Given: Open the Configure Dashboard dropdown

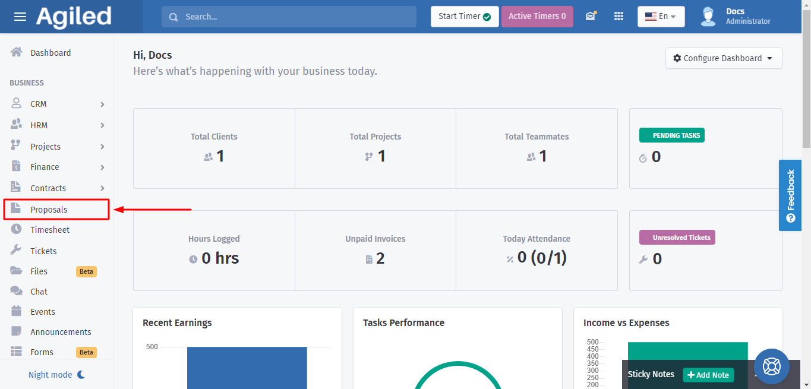Looking at the screenshot, I should (724, 58).
